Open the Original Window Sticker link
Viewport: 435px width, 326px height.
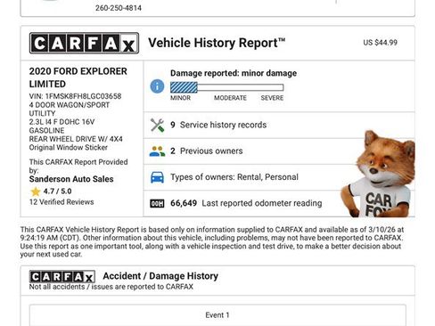69,148
